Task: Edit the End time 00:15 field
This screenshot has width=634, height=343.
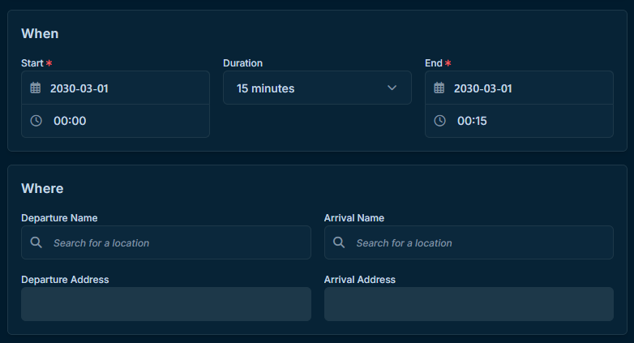Action: click(519, 121)
